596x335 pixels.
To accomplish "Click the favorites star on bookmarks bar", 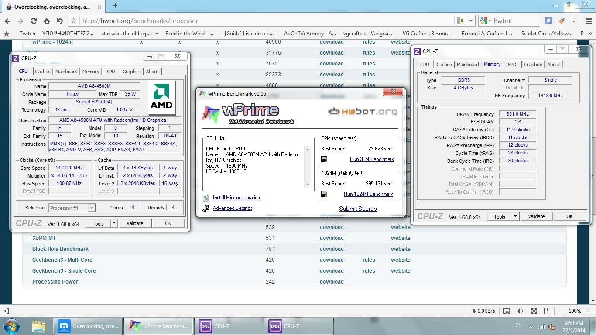I will click(6, 34).
